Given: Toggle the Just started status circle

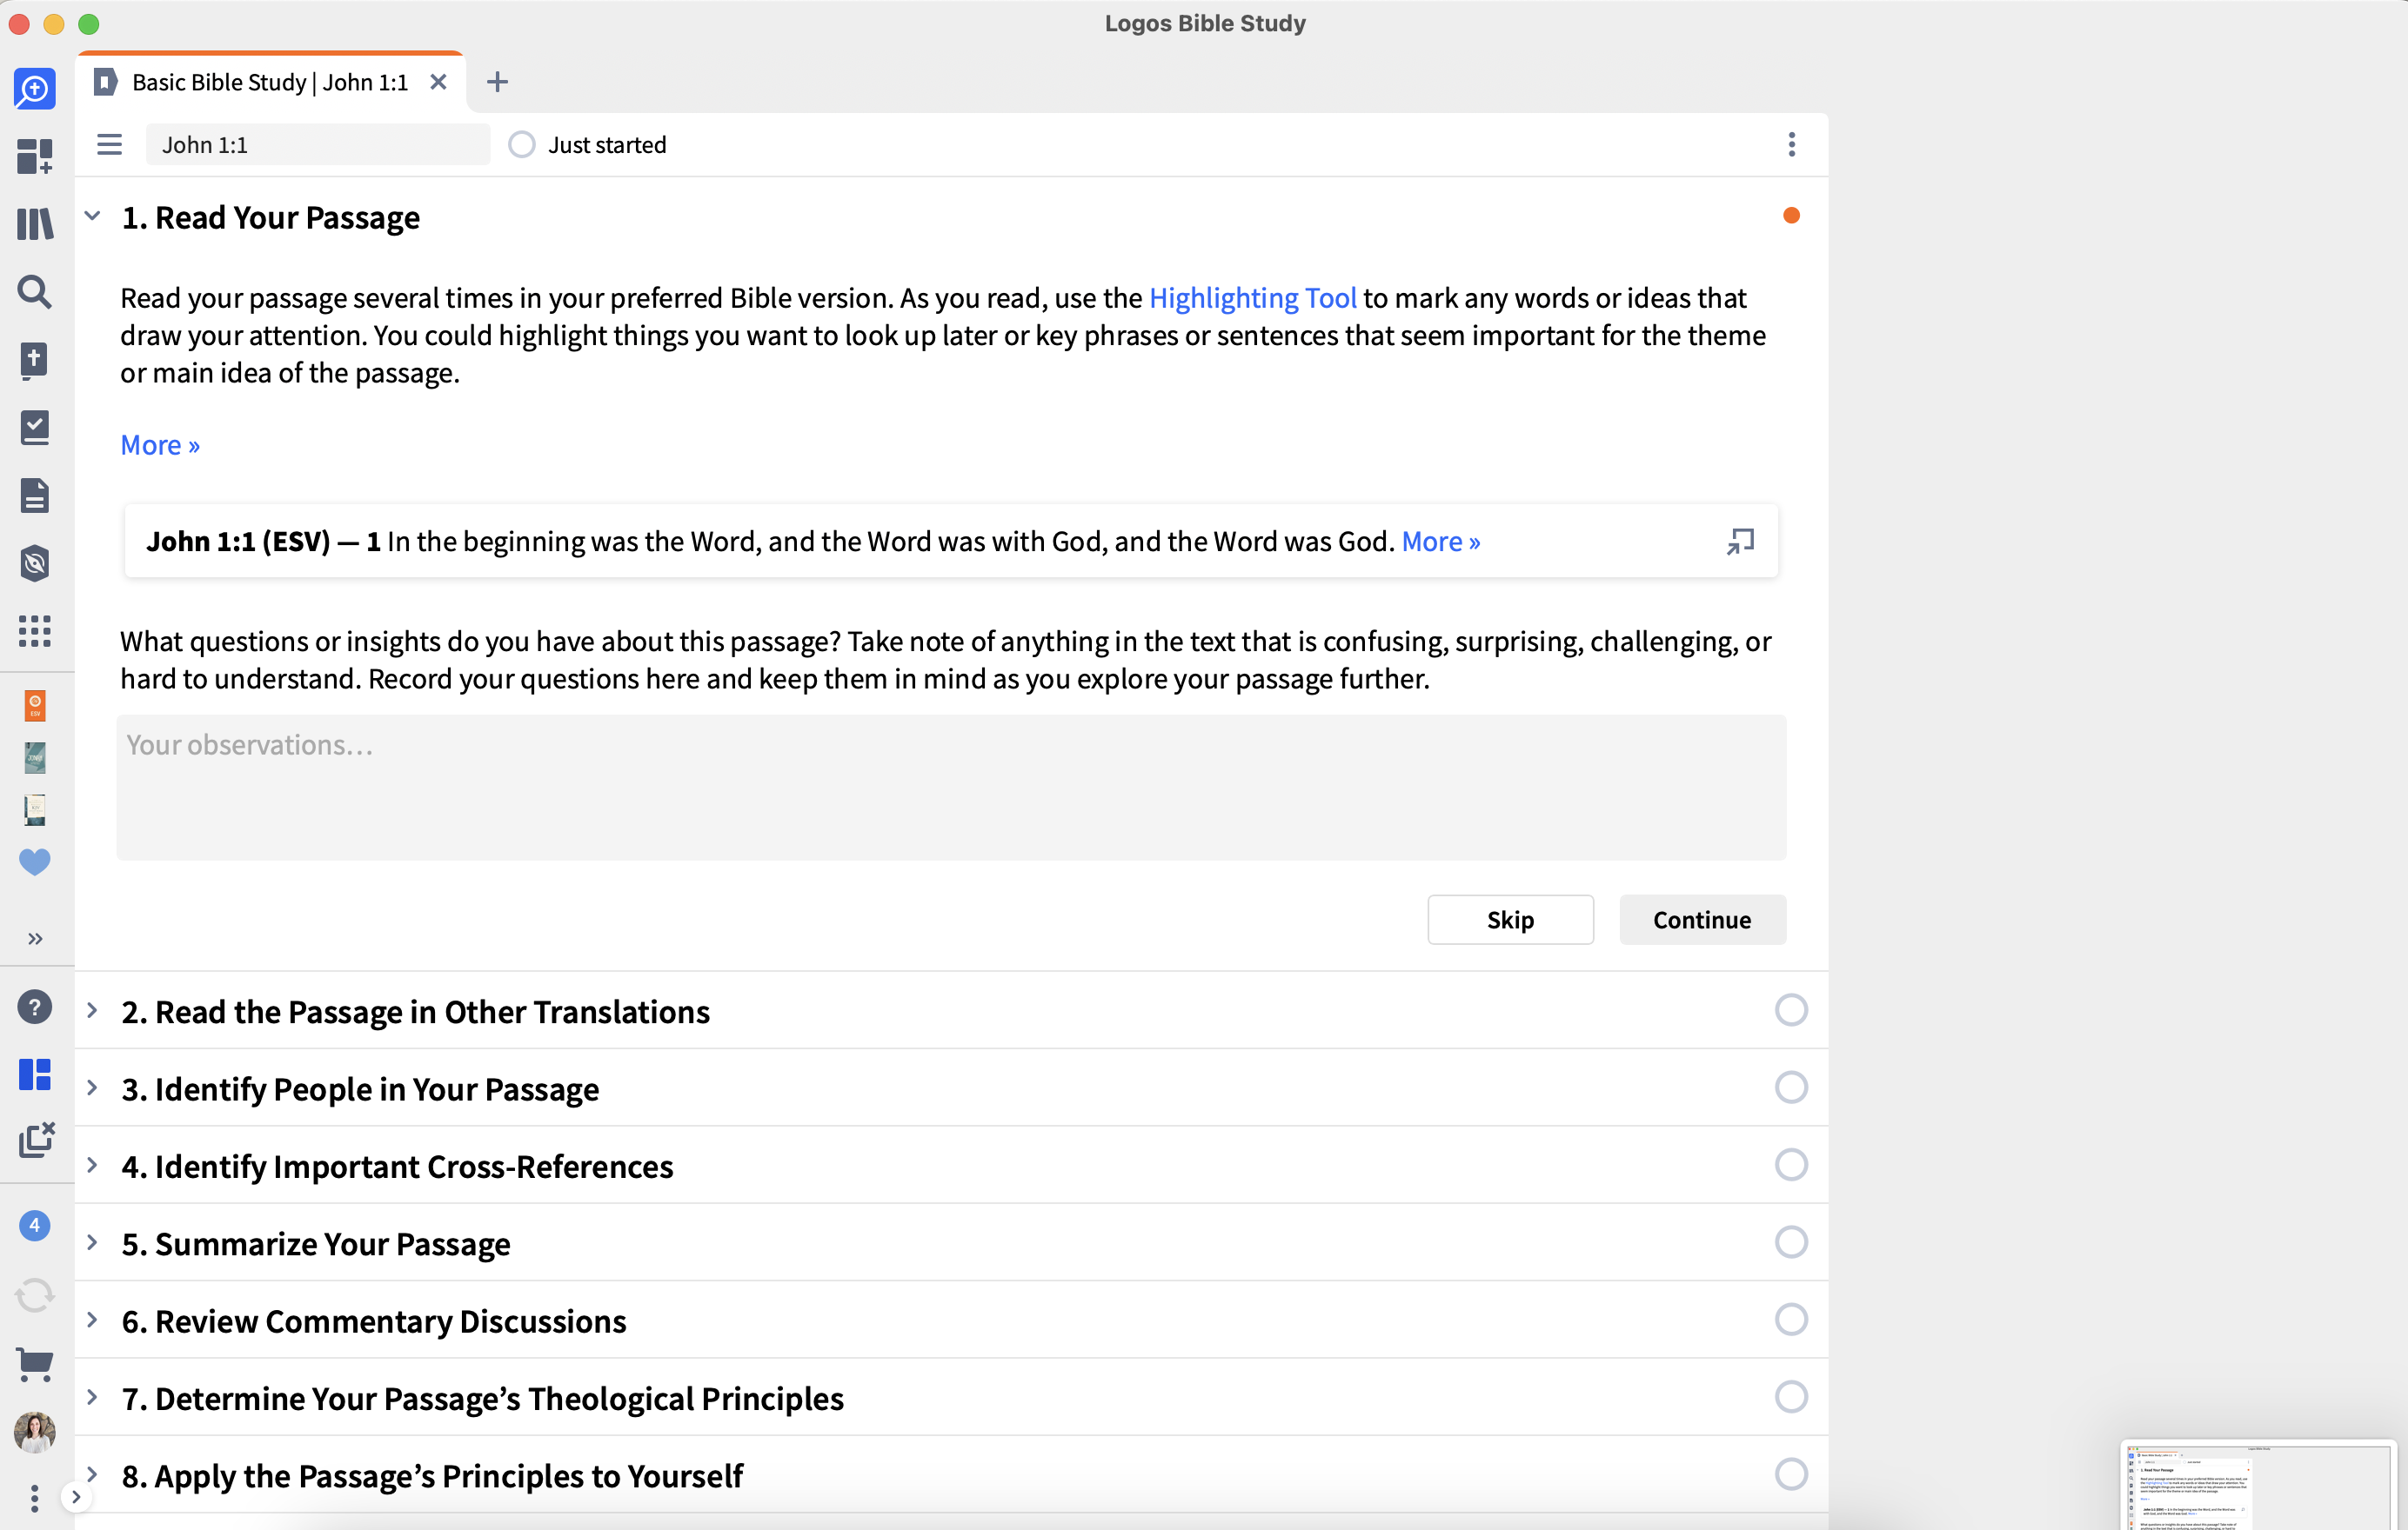Looking at the screenshot, I should (x=521, y=145).
